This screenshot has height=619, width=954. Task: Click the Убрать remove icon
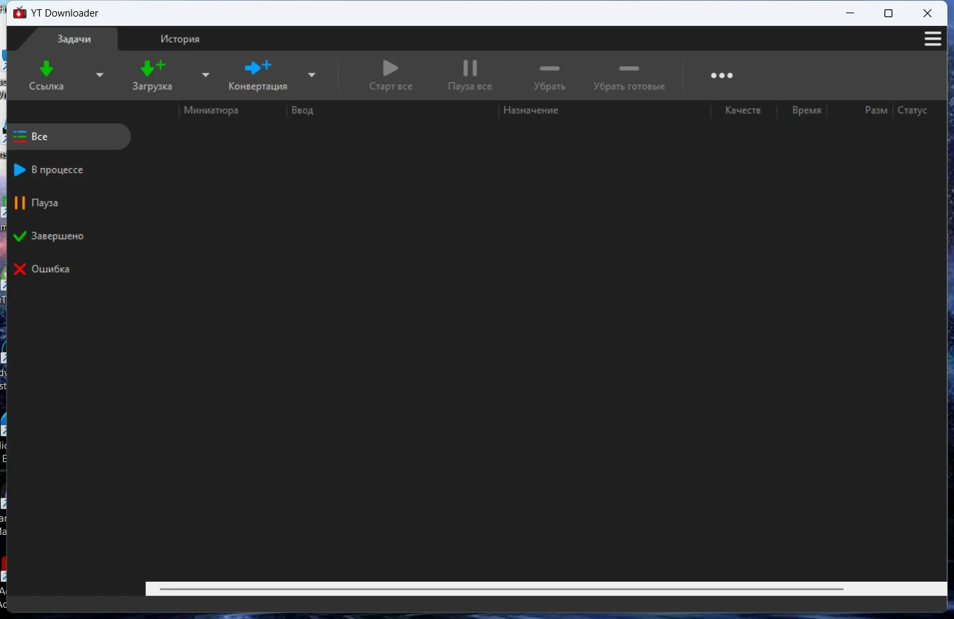point(549,69)
